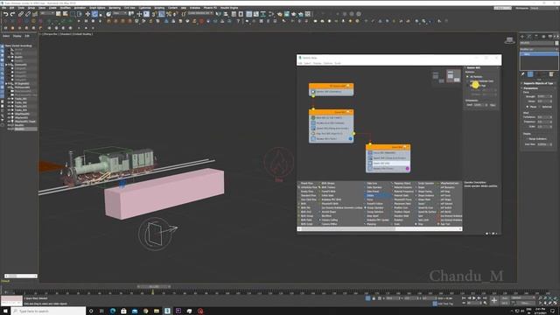This screenshot has width=560, height=315.
Task: Open Select by Name dialog
Action: click(66, 14)
